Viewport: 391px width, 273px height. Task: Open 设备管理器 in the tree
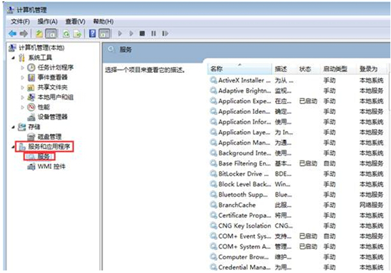tap(53, 117)
